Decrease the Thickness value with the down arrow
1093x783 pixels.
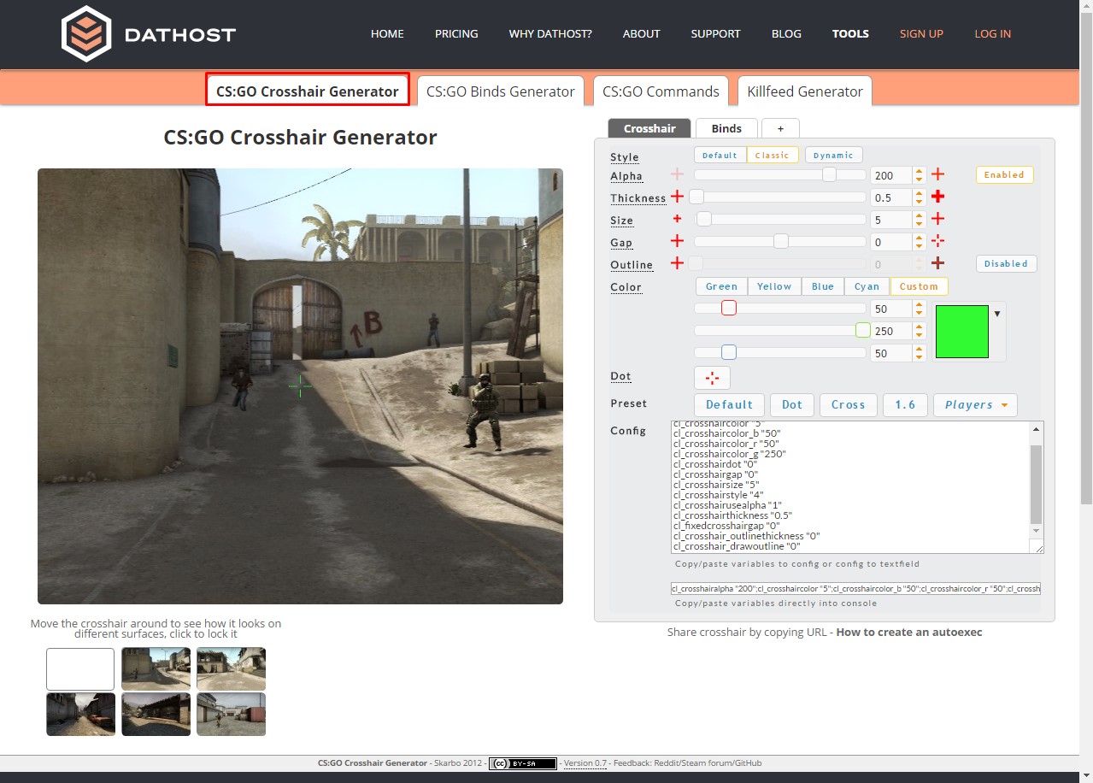(919, 202)
